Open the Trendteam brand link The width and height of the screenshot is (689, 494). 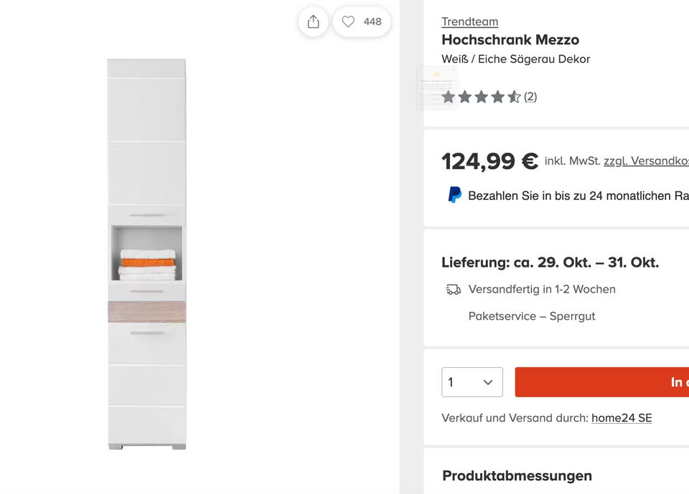(x=469, y=22)
